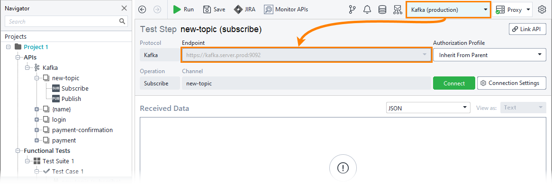
Task: Expand the {name} channel node
Action: click(x=36, y=109)
